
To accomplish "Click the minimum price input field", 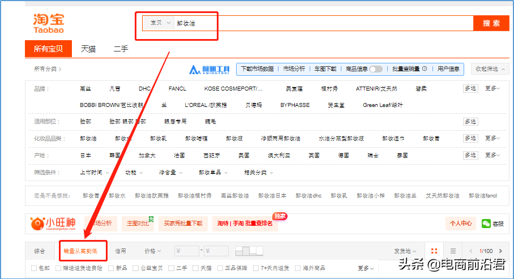I will coord(187,251).
